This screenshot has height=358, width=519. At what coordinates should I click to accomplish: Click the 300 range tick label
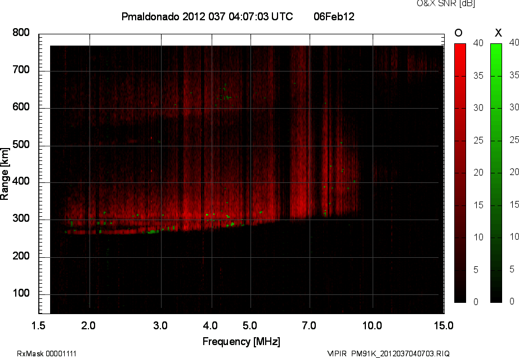pos(21,219)
